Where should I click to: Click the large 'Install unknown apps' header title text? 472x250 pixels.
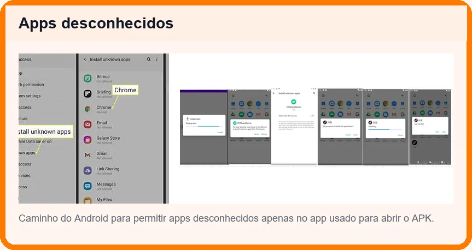[110, 59]
